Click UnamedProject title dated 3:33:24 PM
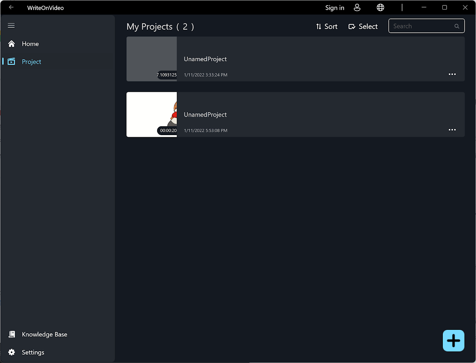Image resolution: width=476 pixels, height=363 pixels. tap(205, 59)
